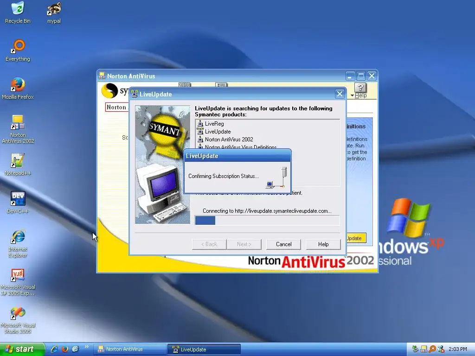This screenshot has height=356, width=475.
Task: Select LiveUpdate in the products list
Action: [x=218, y=131]
